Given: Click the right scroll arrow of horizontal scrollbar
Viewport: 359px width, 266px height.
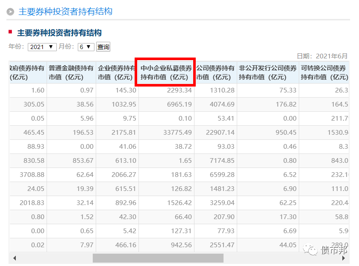Looking at the screenshot, I should click(344, 258).
